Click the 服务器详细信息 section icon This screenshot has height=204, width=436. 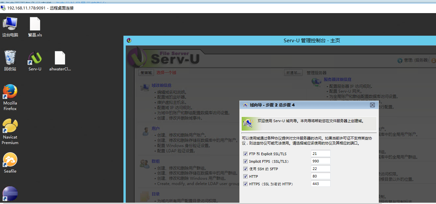point(316,82)
